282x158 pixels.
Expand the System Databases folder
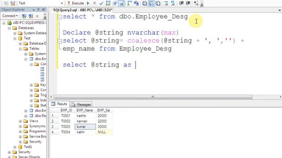click(x=15, y=33)
